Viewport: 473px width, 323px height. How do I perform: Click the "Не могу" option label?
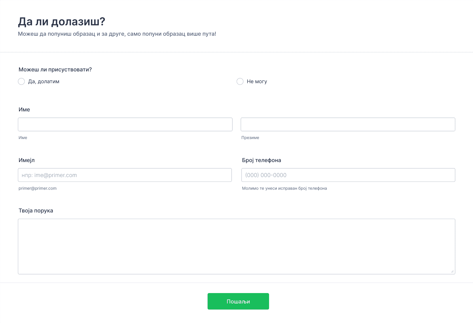257,81
